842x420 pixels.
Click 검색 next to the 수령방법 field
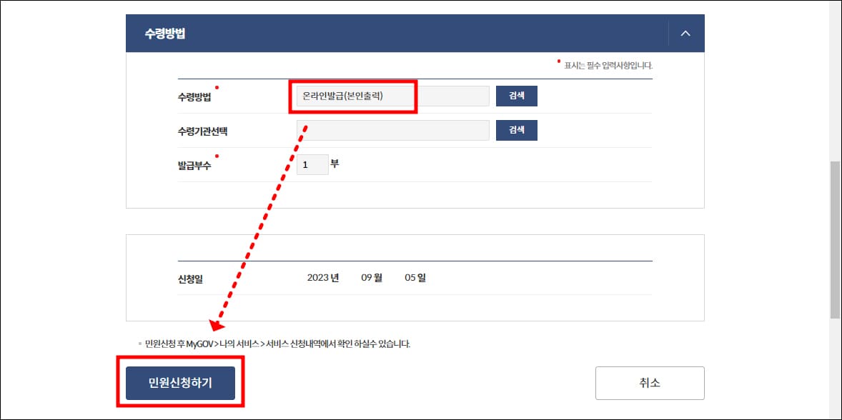click(x=516, y=96)
